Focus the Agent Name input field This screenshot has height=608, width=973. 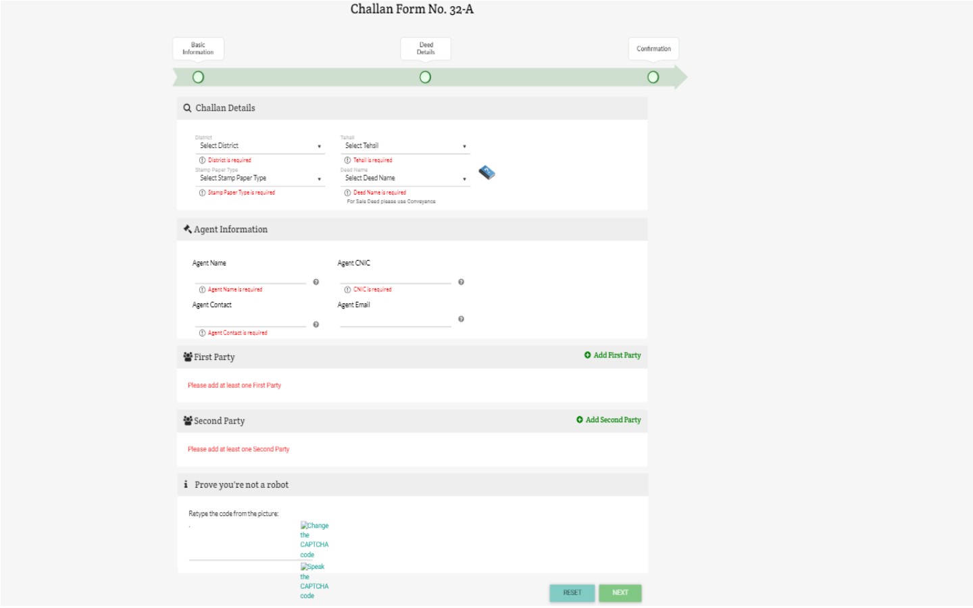pos(250,277)
